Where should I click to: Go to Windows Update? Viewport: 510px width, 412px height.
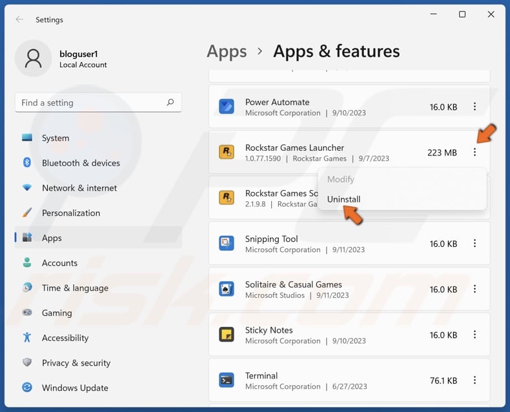(x=98, y=388)
